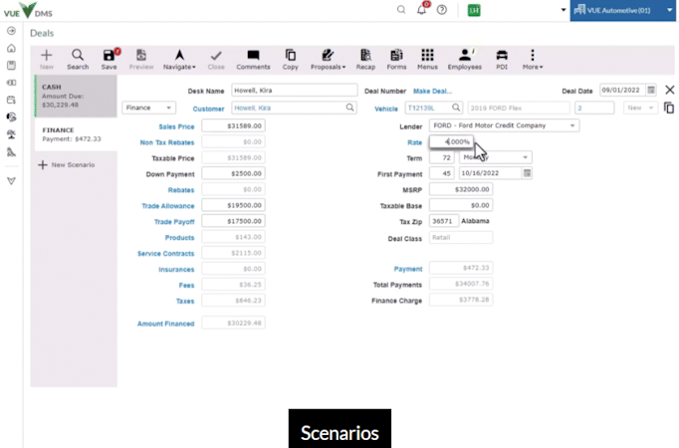The height and width of the screenshot is (448, 679).
Task: Select the FINANCE scenario tab
Action: coord(76,134)
